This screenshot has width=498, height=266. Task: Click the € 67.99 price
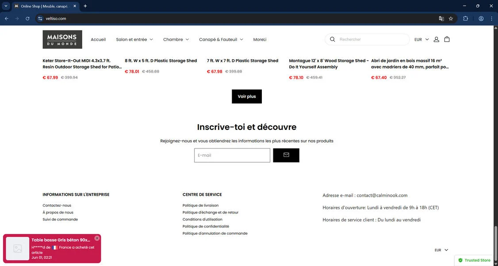point(50,77)
